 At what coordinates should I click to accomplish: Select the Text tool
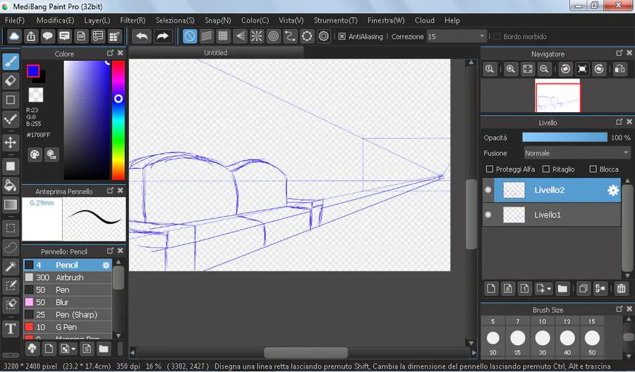(x=11, y=328)
